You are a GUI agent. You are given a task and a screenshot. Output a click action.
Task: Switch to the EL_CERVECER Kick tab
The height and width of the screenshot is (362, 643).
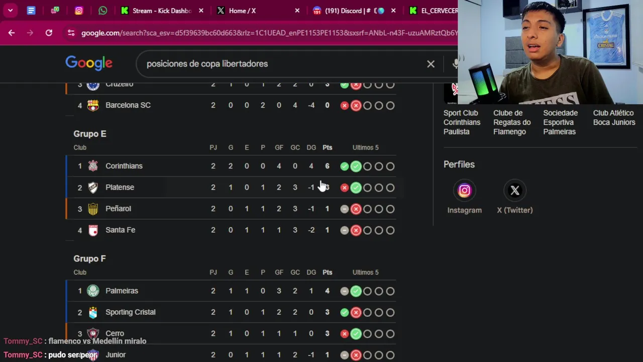tap(433, 11)
